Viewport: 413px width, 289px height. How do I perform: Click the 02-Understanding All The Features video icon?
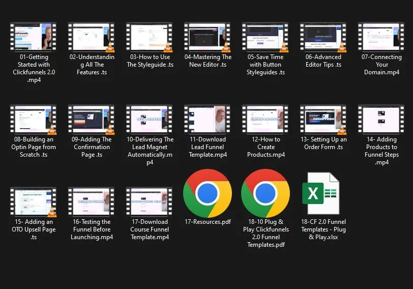point(91,37)
